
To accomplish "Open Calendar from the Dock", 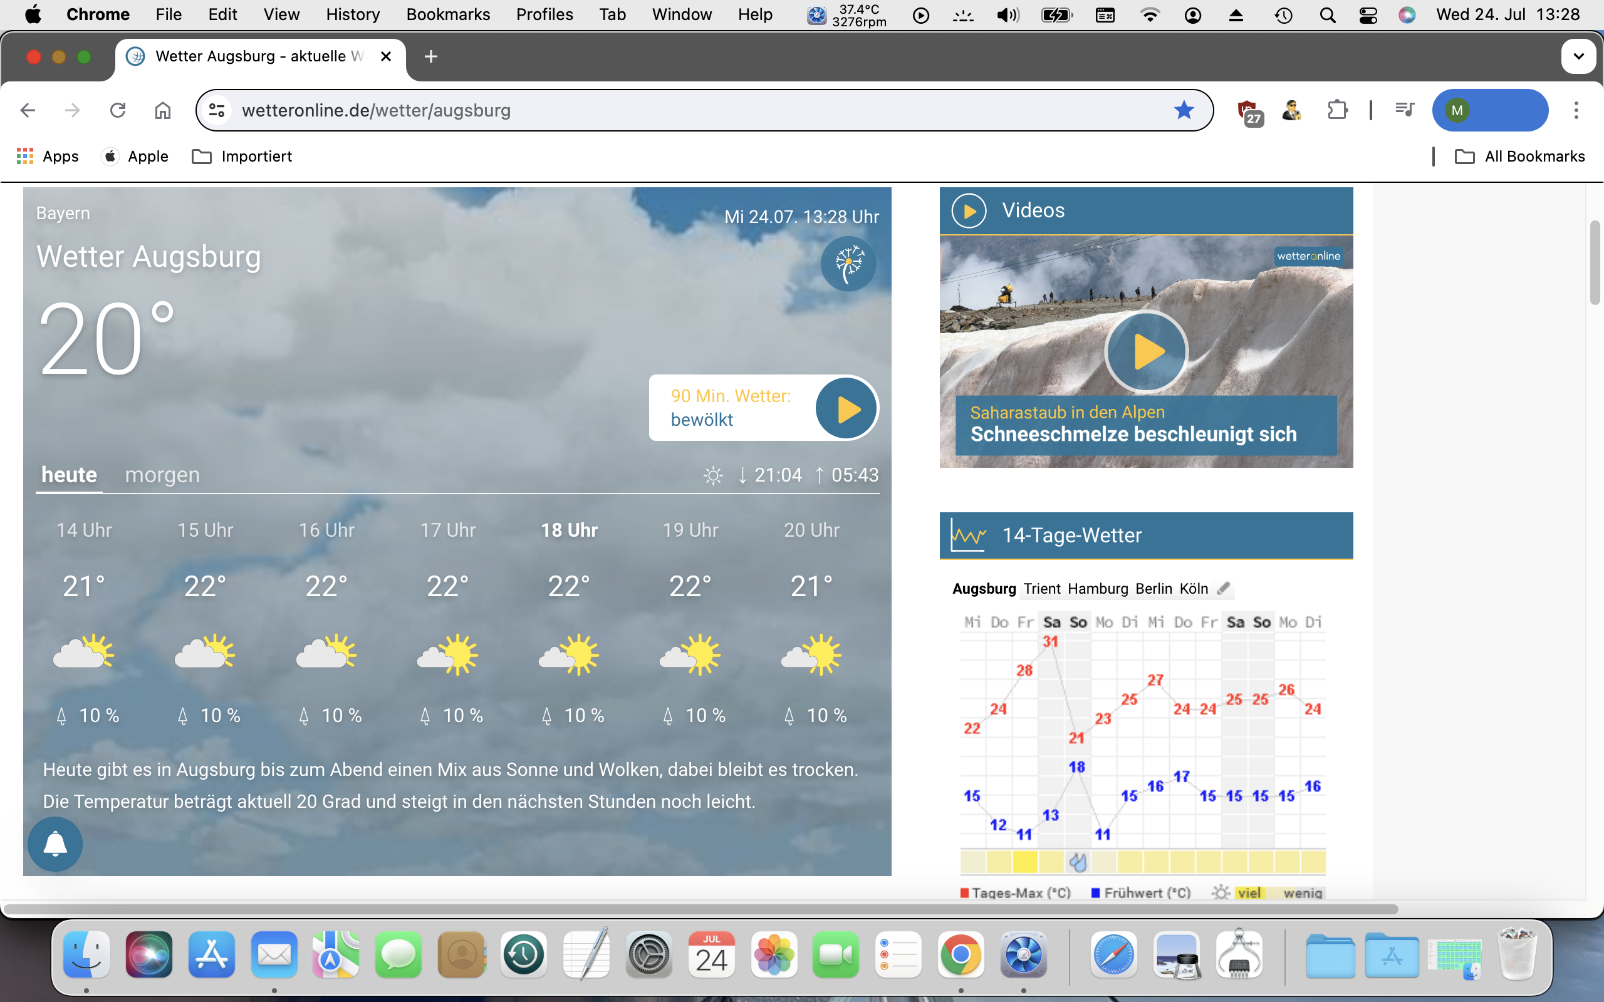I will pyautogui.click(x=711, y=955).
